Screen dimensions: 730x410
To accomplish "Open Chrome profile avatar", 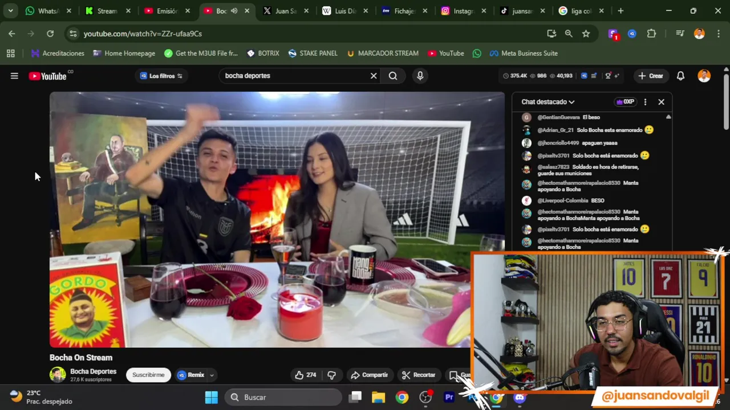I will pyautogui.click(x=699, y=34).
